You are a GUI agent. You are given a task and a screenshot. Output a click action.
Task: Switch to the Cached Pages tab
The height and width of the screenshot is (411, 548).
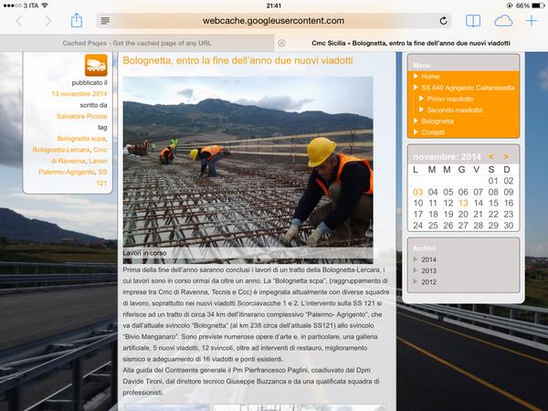(137, 43)
